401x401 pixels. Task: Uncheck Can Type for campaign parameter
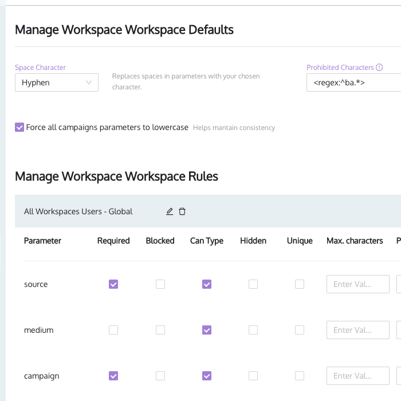coord(207,376)
